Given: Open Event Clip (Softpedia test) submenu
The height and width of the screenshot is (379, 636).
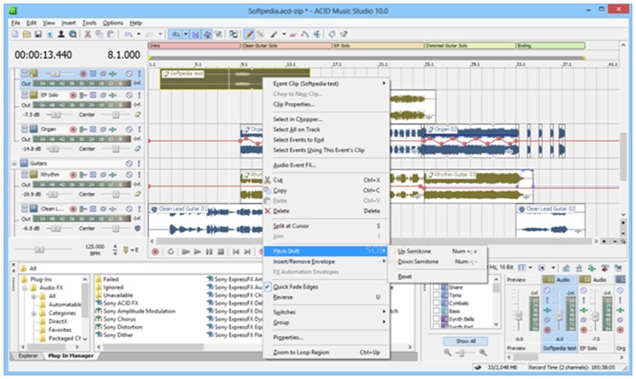Looking at the screenshot, I should click(x=325, y=84).
